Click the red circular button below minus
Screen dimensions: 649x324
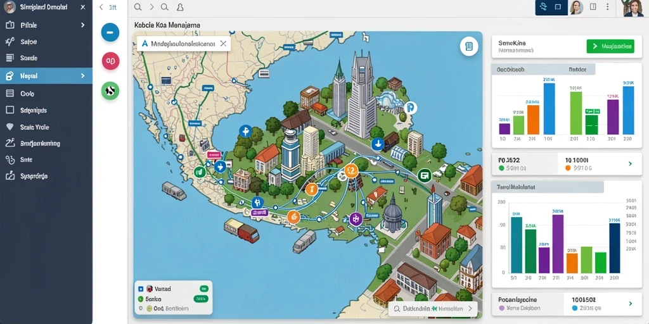coord(110,61)
